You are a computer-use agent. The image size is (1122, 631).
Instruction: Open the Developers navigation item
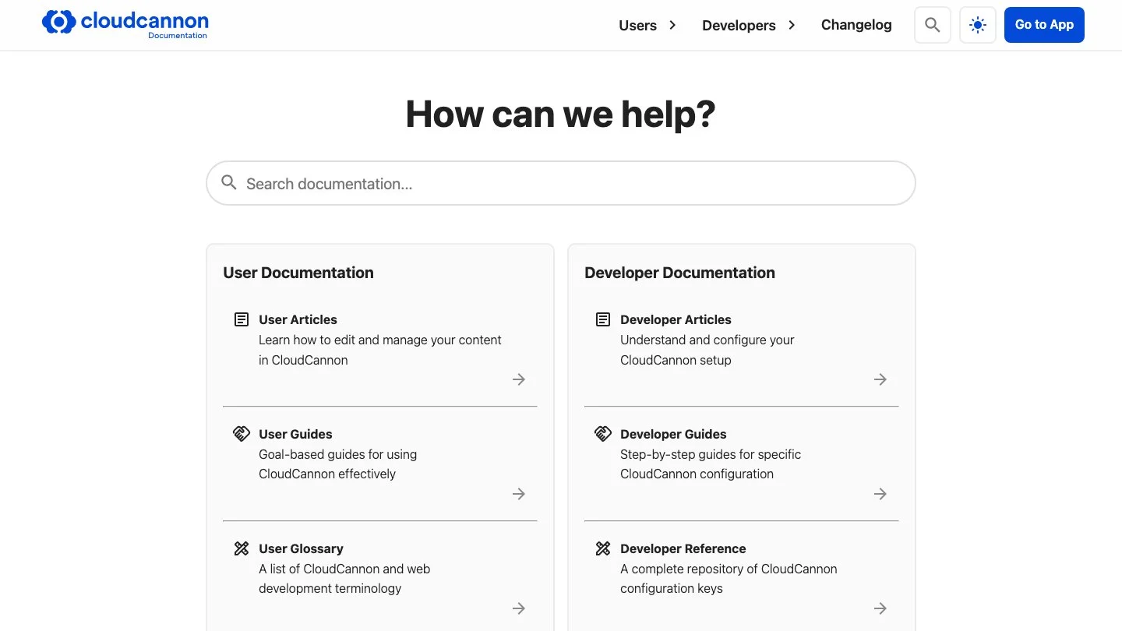coord(739,25)
